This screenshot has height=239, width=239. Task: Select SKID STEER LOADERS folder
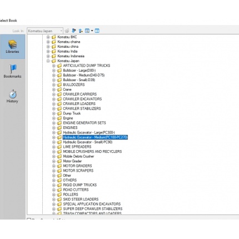(x=81, y=200)
